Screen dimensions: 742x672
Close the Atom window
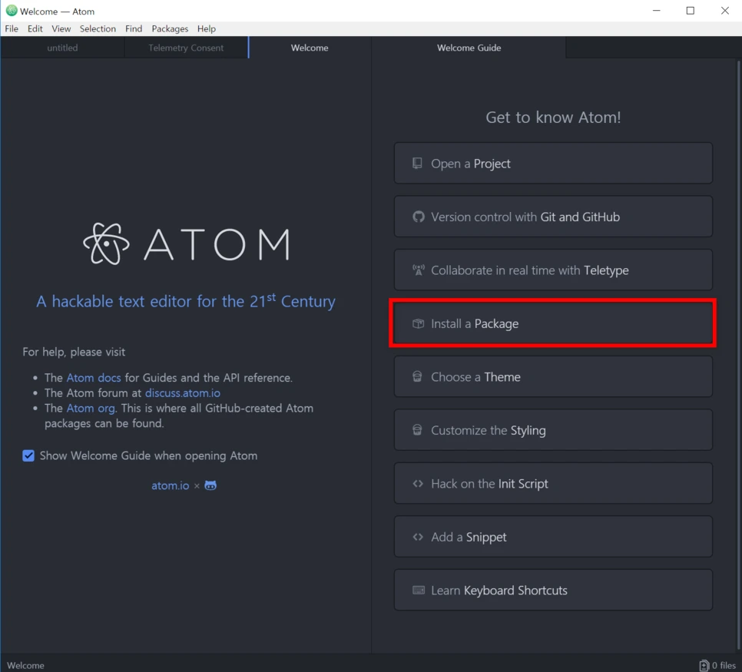(725, 11)
